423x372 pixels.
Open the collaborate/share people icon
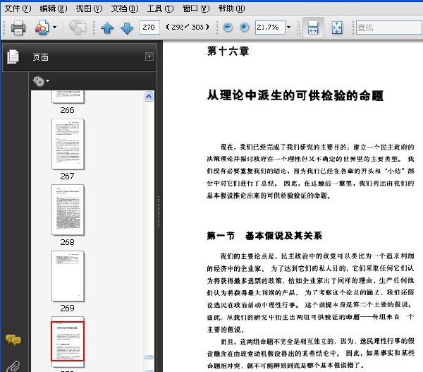(42, 28)
